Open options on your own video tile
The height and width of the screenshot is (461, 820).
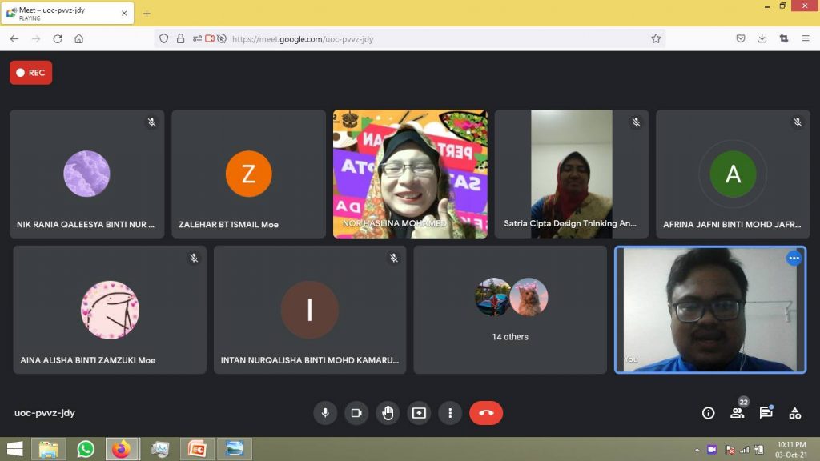[794, 258]
